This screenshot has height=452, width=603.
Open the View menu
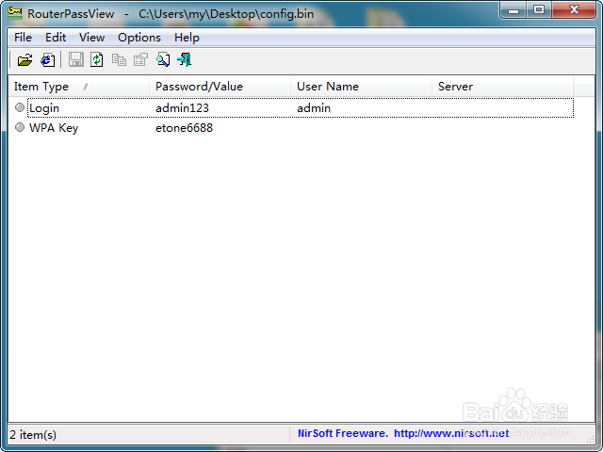pyautogui.click(x=91, y=38)
